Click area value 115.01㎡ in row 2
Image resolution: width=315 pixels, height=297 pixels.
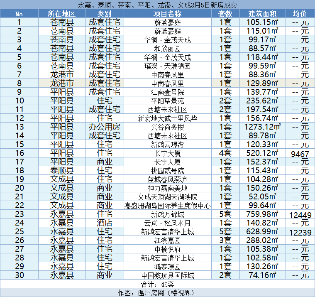[x=262, y=31]
